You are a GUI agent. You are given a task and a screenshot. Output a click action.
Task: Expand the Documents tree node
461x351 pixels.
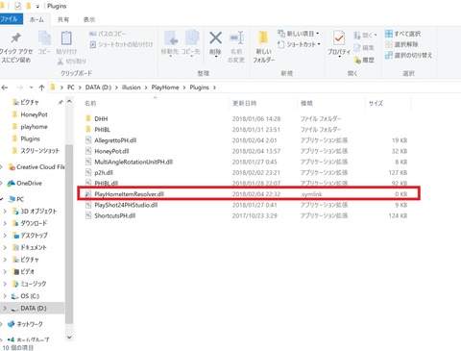tap(5, 247)
